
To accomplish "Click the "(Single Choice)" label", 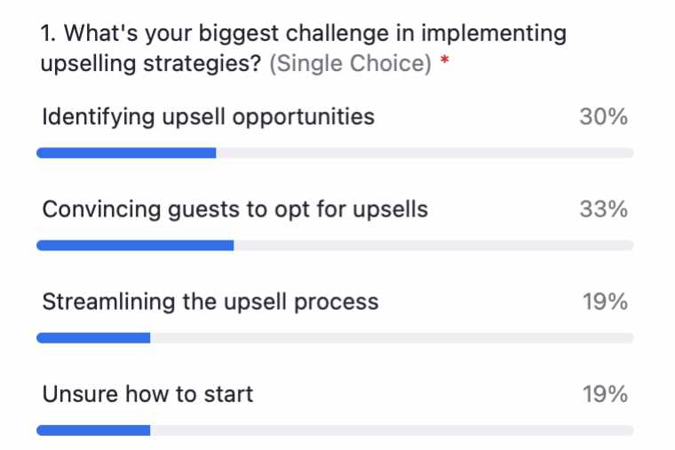I will click(x=351, y=64).
